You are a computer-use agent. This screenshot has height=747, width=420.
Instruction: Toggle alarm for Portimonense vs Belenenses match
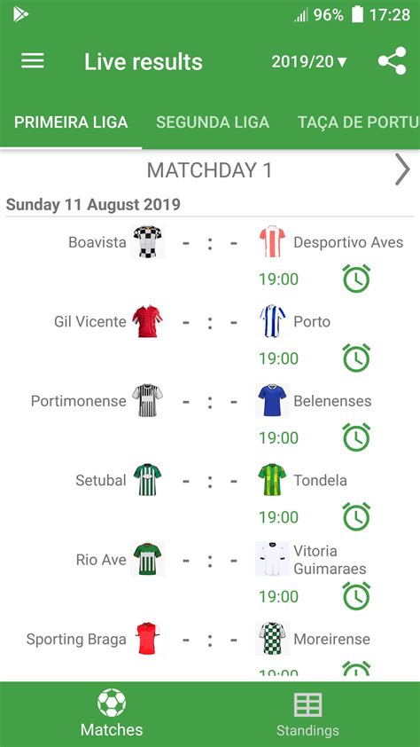tap(357, 437)
